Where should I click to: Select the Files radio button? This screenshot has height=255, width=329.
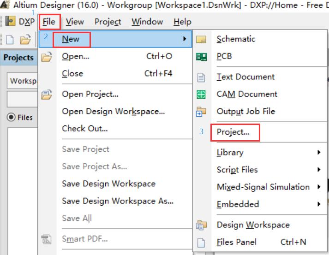click(11, 117)
